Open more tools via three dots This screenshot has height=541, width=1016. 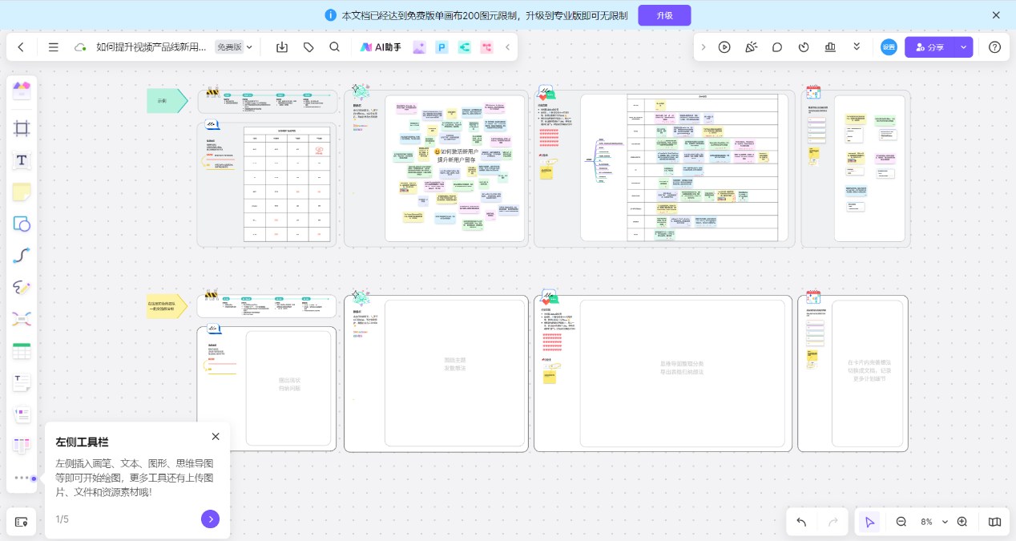pos(22,478)
